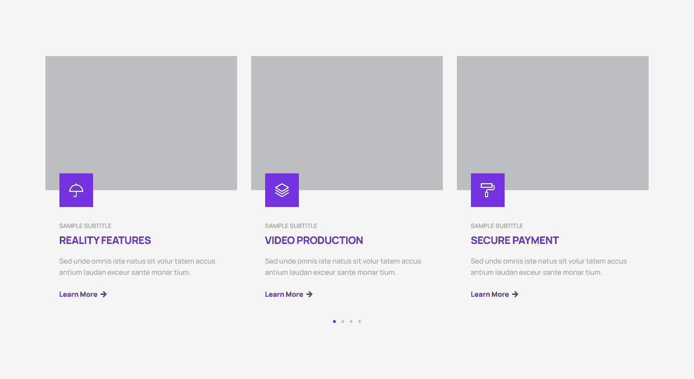
Task: Jump to the fourth carousel slide dot
Action: point(360,322)
